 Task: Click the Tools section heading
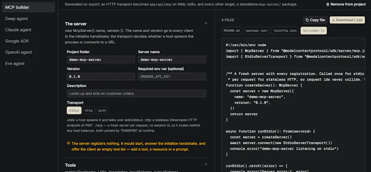(70, 165)
